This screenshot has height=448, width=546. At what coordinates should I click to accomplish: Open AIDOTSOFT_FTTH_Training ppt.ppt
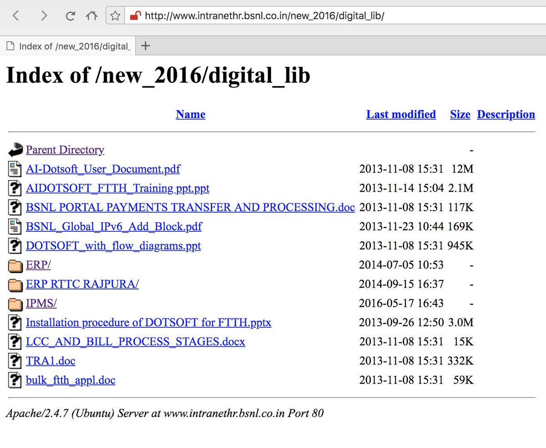(117, 188)
